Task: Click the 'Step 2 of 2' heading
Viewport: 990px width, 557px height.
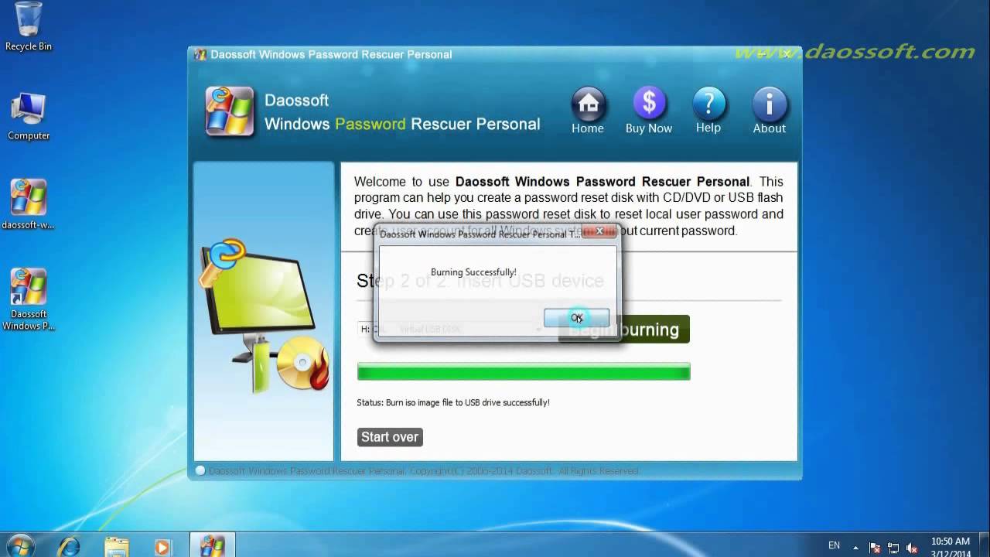Action: coord(480,281)
